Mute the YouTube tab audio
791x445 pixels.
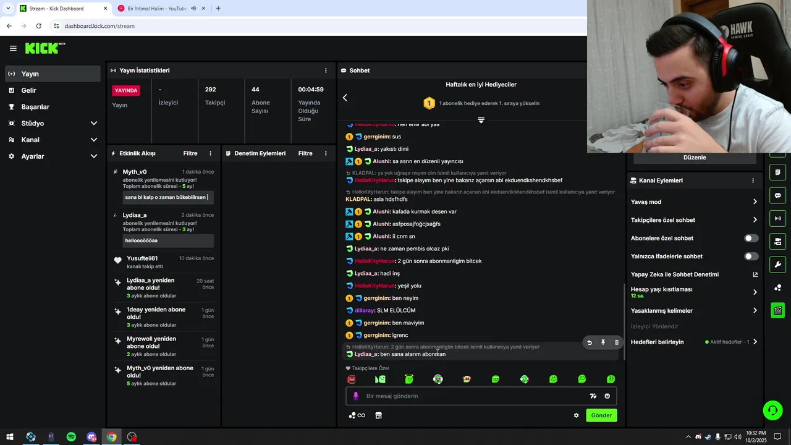click(x=193, y=9)
